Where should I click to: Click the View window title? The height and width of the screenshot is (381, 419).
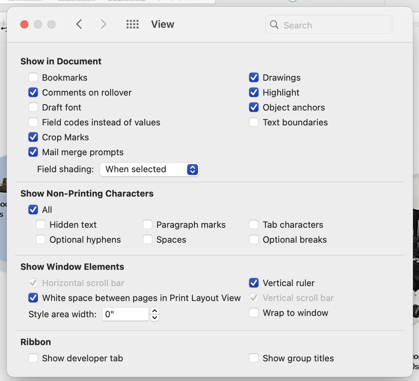[163, 24]
